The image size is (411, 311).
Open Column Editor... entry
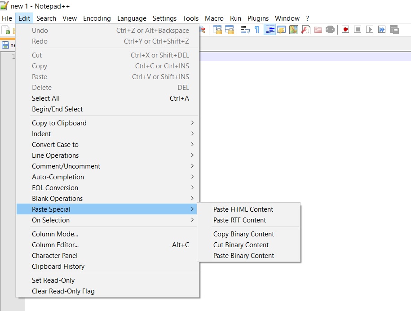107,244
